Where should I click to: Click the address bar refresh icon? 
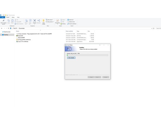154,28
